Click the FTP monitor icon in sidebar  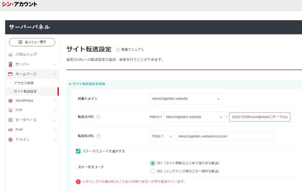(11, 110)
